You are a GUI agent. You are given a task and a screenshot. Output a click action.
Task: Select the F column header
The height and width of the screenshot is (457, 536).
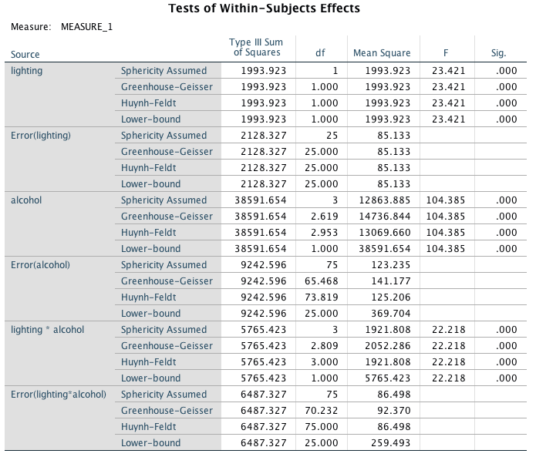point(444,53)
